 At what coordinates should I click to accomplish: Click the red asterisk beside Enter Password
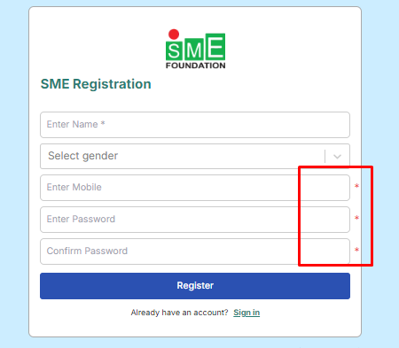tap(356, 218)
